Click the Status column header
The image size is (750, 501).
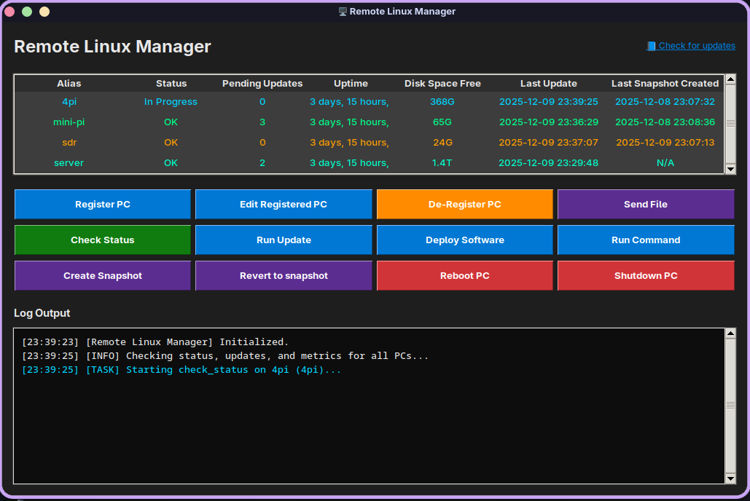[x=171, y=83]
